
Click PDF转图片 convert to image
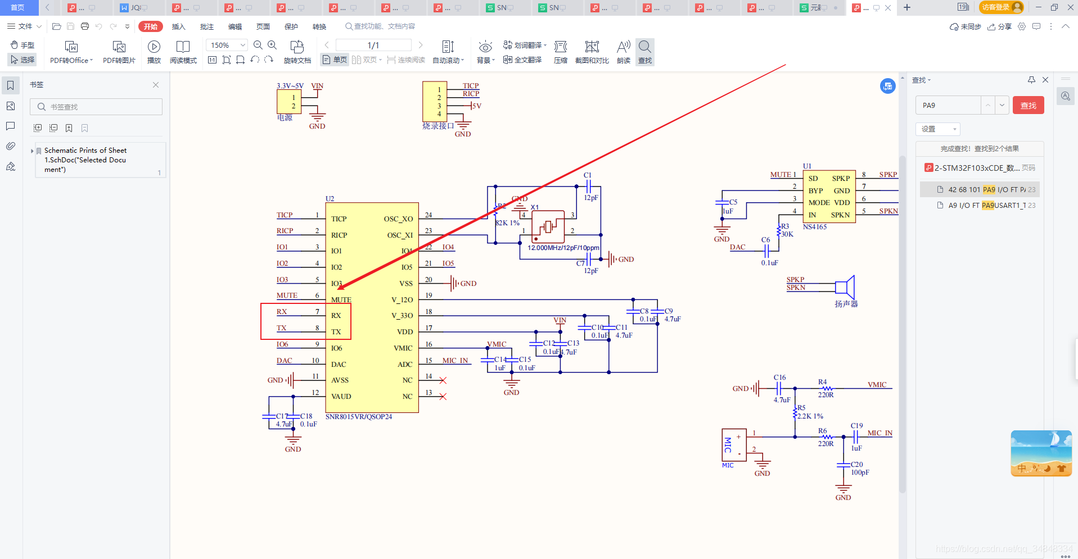[119, 52]
